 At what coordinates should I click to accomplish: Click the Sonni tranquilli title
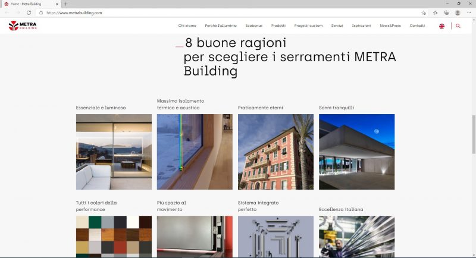(336, 108)
